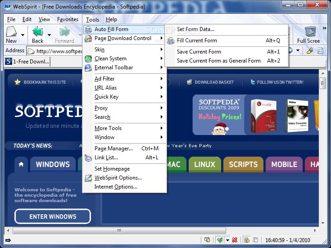Open Internet Options menu entry
This screenshot has height=248, width=331.
click(x=125, y=187)
